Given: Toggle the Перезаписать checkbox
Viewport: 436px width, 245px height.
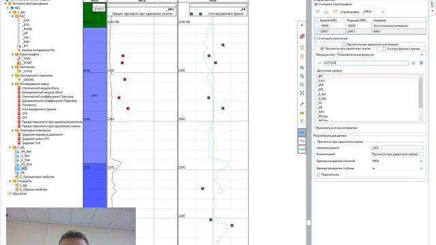Looking at the screenshot, I should click(319, 174).
